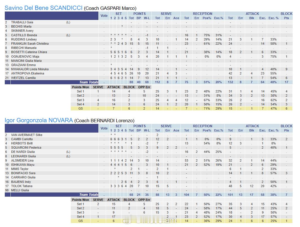Screen dimensions: 300x227
Task: Click Scandicci table W-L column header
Action: [x=147, y=18]
